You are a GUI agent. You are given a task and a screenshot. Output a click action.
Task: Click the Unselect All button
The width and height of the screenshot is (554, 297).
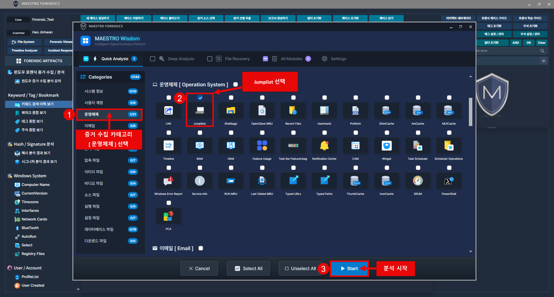point(300,269)
